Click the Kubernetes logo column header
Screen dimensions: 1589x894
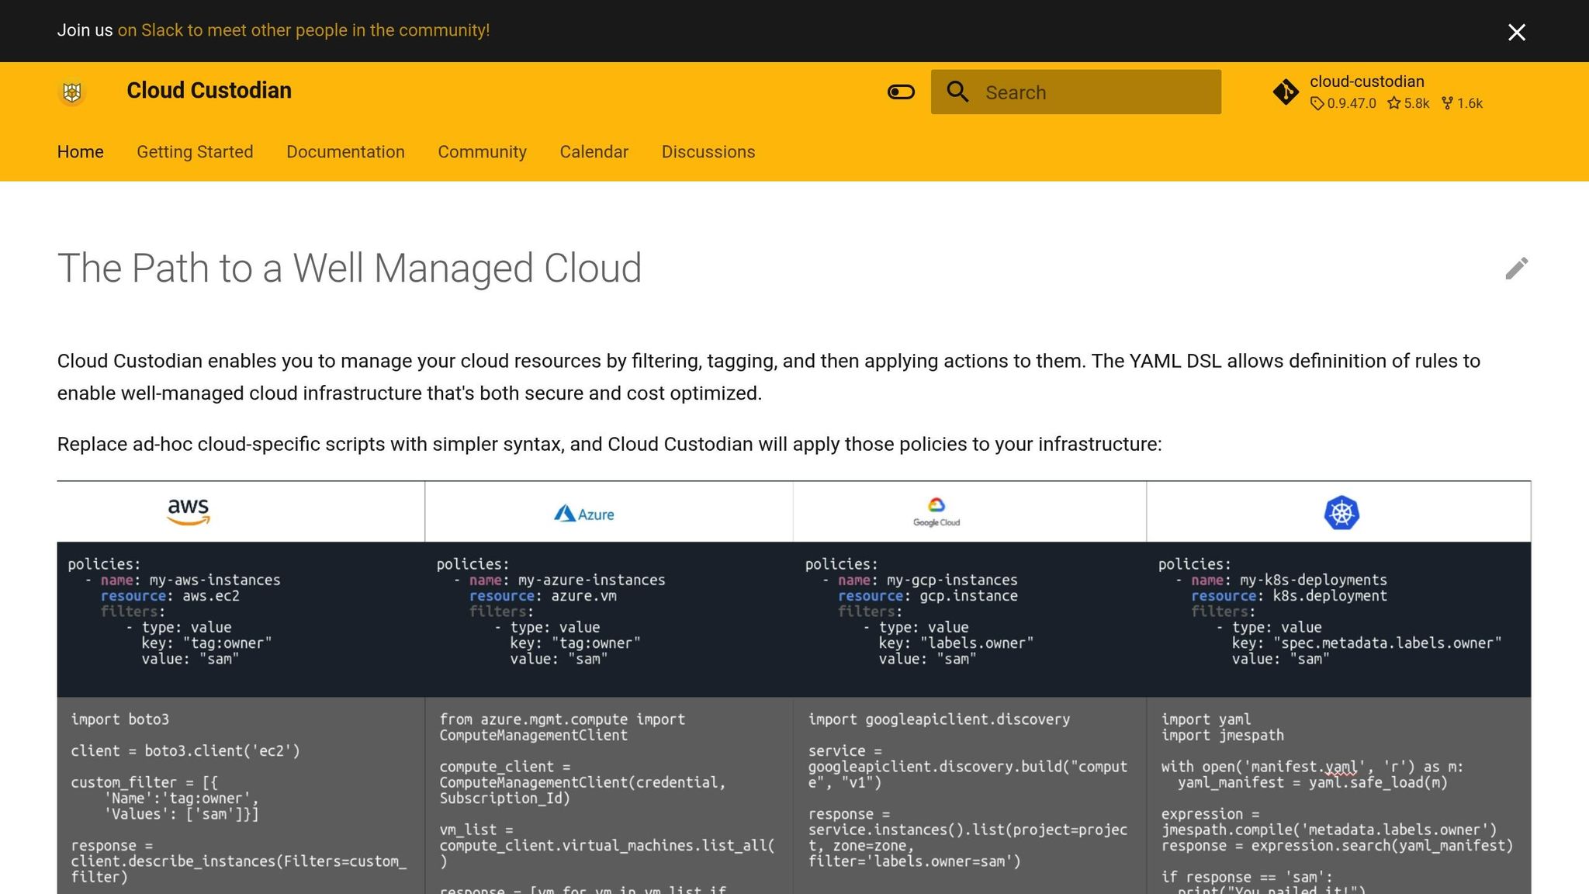tap(1343, 511)
